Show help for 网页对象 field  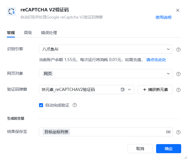tap(178, 74)
